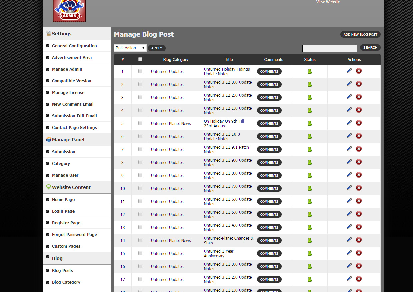Delete the Unturned 3.11.7.0 Update Notes post
The width and height of the screenshot is (413, 292).
click(359, 188)
